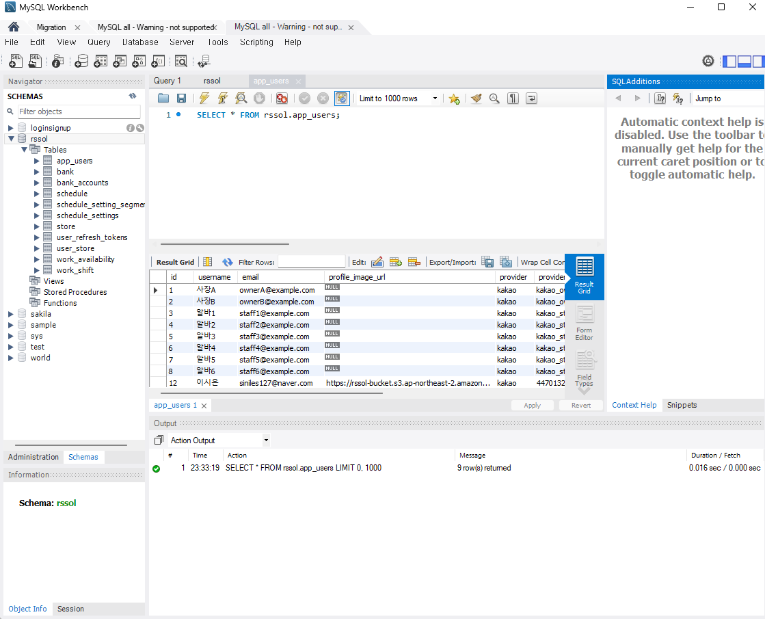The width and height of the screenshot is (765, 619).
Task: Collapse the Tables node
Action: click(24, 150)
